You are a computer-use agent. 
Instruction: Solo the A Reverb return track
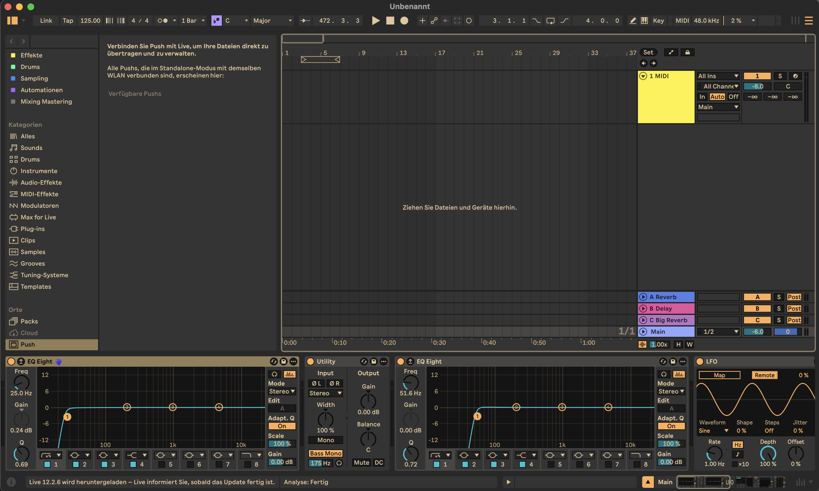(x=779, y=297)
